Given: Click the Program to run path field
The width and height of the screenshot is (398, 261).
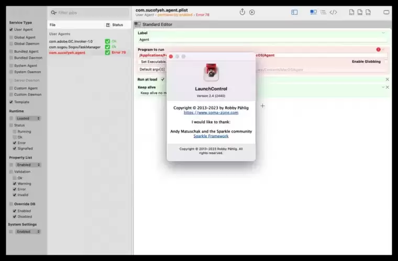Looking at the screenshot, I should 263,55.
